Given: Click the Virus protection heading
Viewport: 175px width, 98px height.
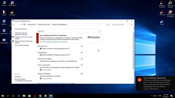Looking at the screenshot, I should [42, 53].
